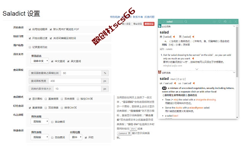
Task: Open 特别鸣谢 link at top
Action: coord(115,17)
